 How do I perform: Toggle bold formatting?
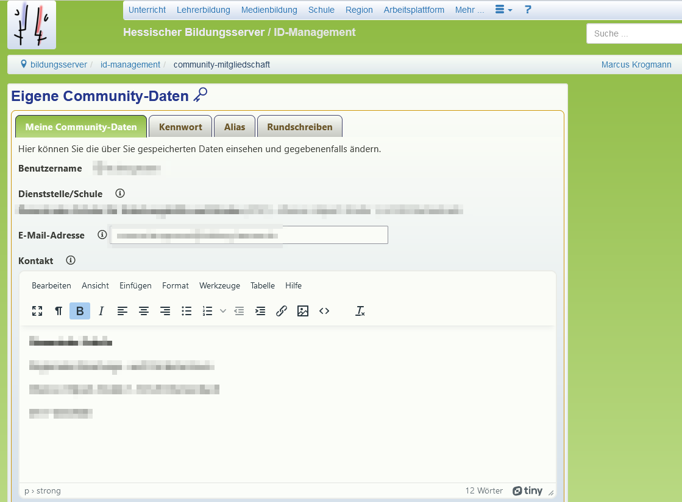coord(80,311)
